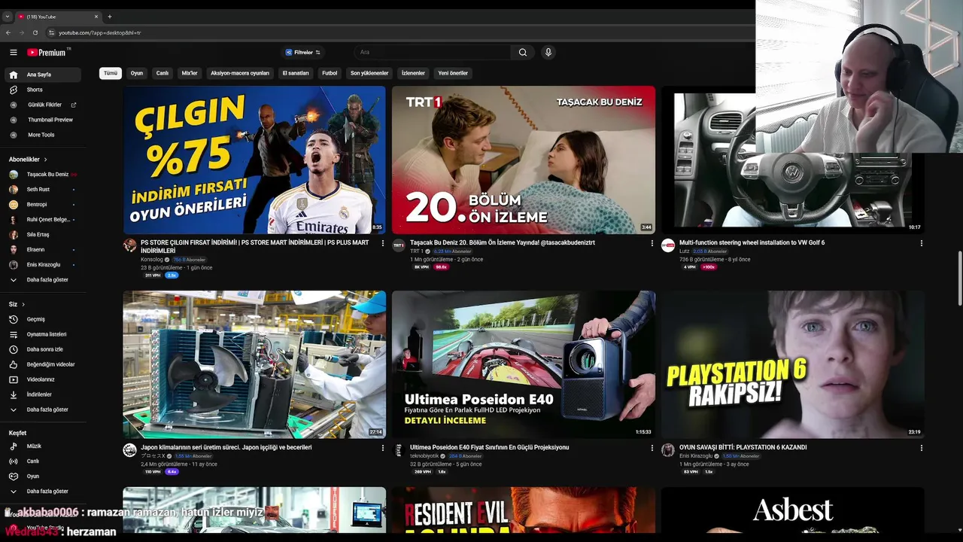Select the Oyun filter chip
Image resolution: width=963 pixels, height=542 pixels.
point(137,73)
